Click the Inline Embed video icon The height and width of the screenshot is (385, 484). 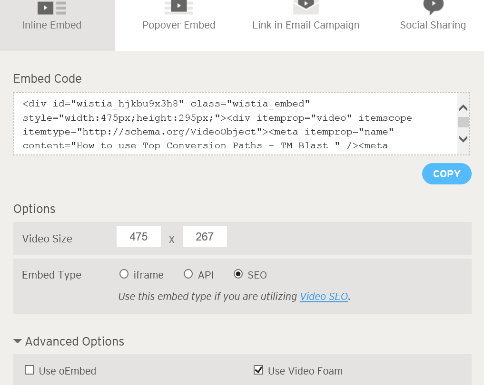pyautogui.click(x=52, y=8)
